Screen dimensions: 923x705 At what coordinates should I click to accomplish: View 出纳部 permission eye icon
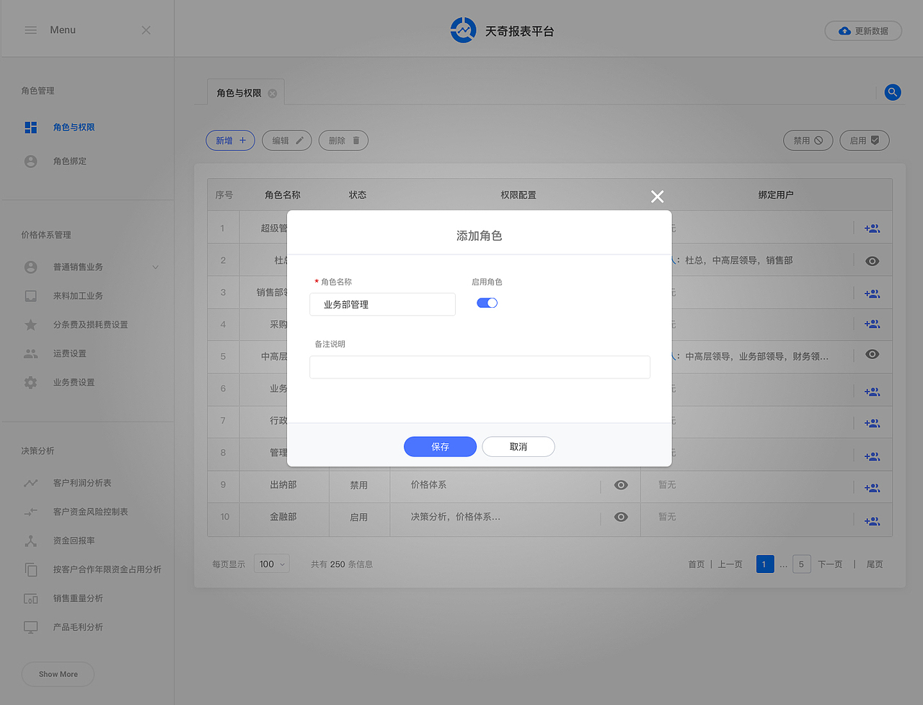(x=621, y=485)
